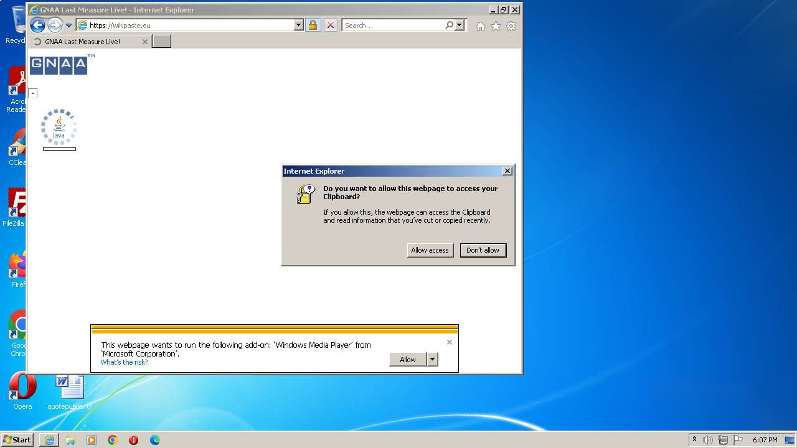Viewport: 797px width, 448px height.
Task: Expand the Allow button dropdown arrow
Action: click(x=433, y=360)
